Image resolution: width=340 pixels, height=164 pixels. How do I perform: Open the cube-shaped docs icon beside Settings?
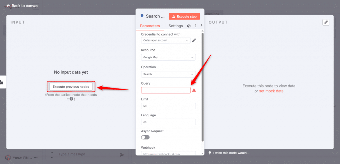pyautogui.click(x=189, y=26)
